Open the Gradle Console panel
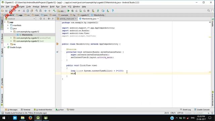This screenshot has height=121, width=215. click(x=202, y=110)
